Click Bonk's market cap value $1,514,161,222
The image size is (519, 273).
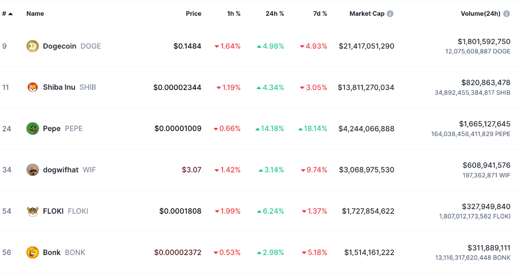coord(369,252)
